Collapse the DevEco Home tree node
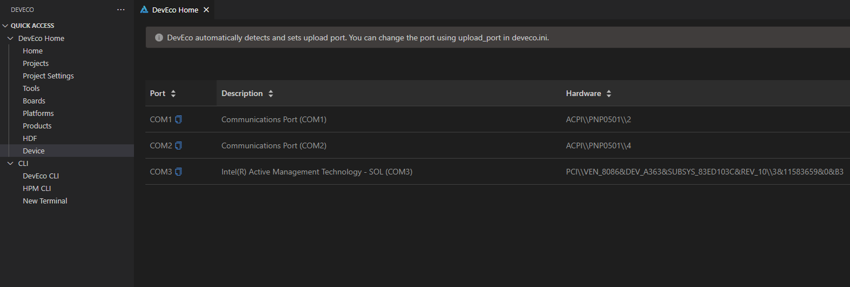Image resolution: width=850 pixels, height=287 pixels. point(10,38)
